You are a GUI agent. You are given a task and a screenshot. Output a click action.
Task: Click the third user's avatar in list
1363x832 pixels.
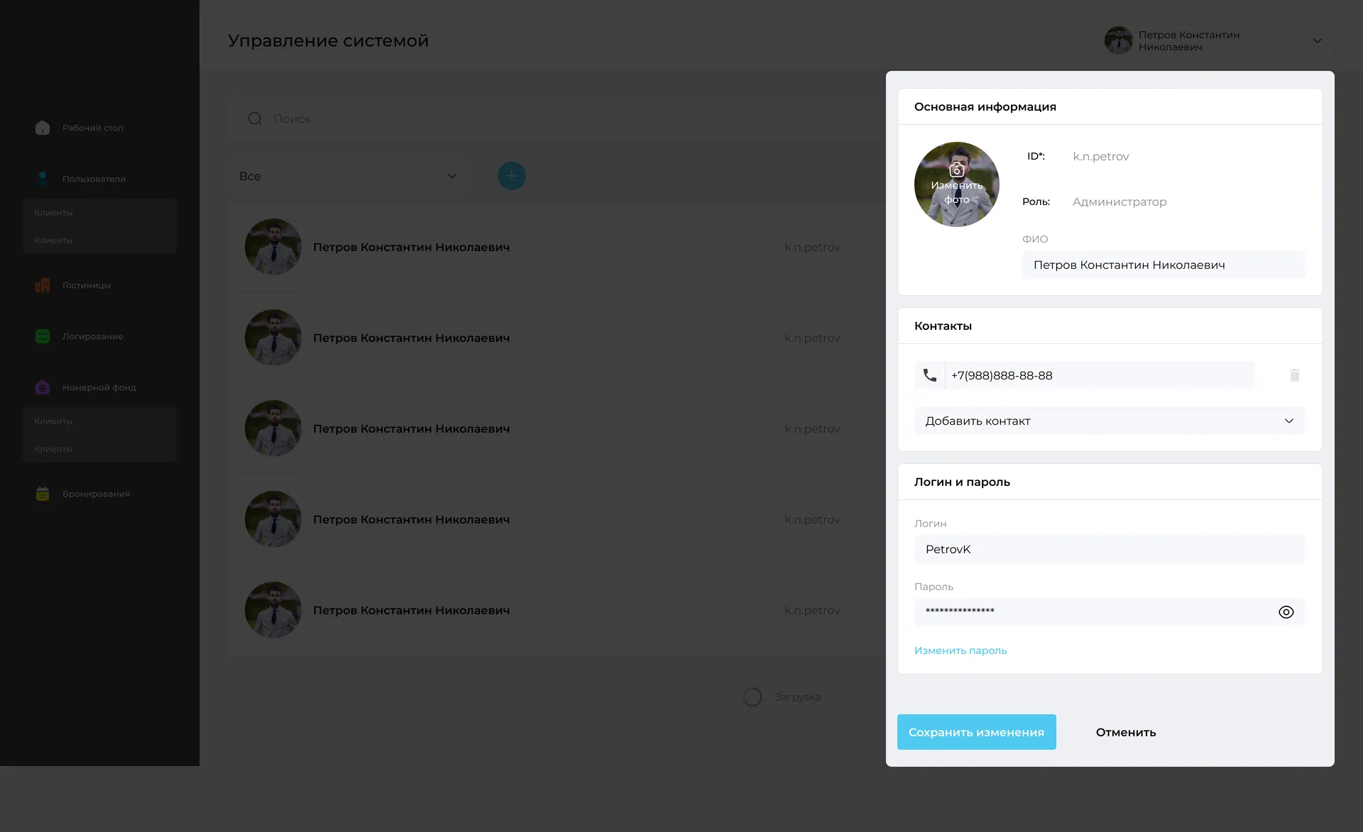coord(273,428)
